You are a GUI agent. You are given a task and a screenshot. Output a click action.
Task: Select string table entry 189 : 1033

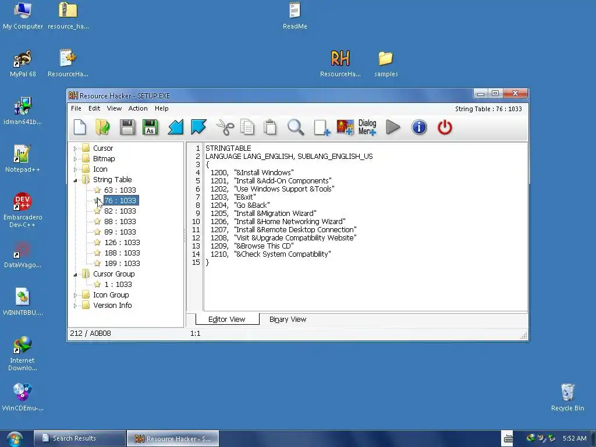pos(122,264)
